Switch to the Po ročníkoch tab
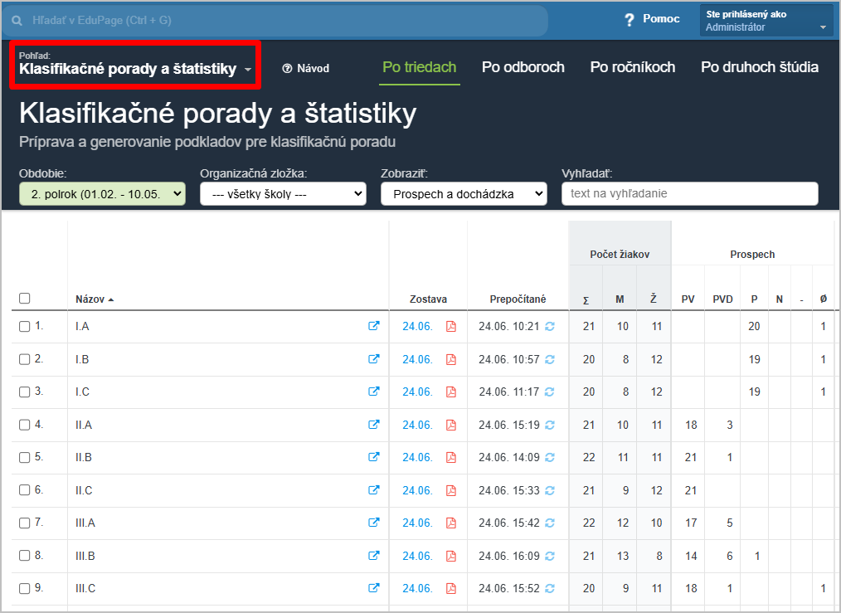 coord(632,68)
